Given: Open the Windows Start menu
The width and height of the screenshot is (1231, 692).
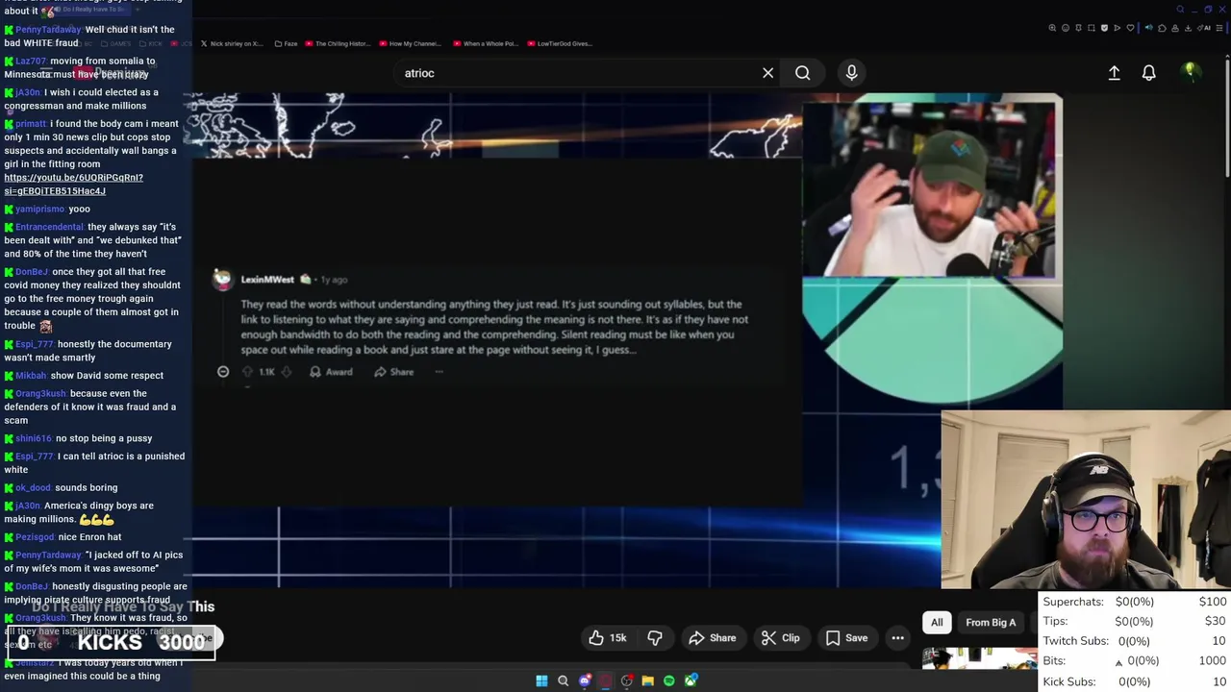Looking at the screenshot, I should (x=541, y=680).
